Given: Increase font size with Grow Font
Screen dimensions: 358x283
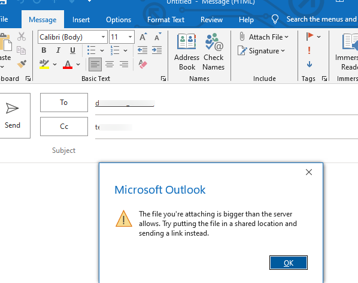Looking at the screenshot, I should 143,37.
